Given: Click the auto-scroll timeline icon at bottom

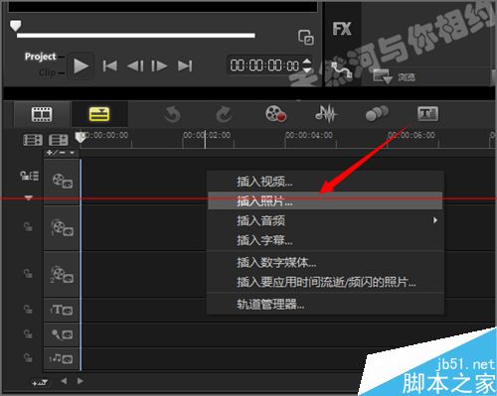Looking at the screenshot, I should 39,382.
